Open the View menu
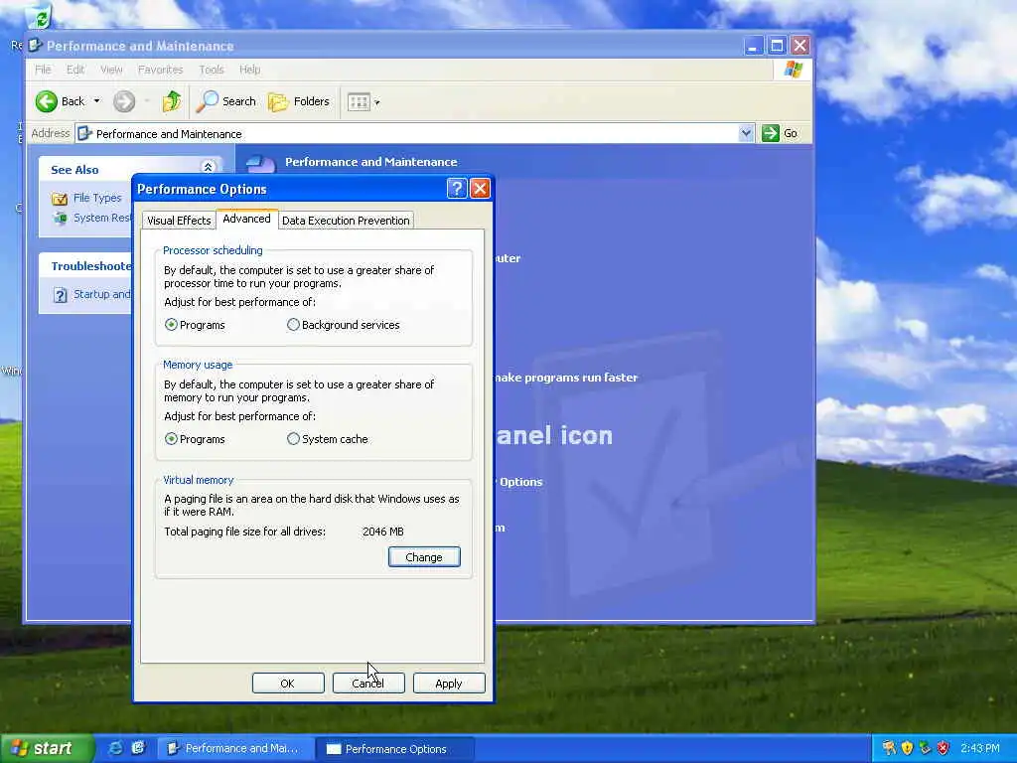 (x=111, y=70)
